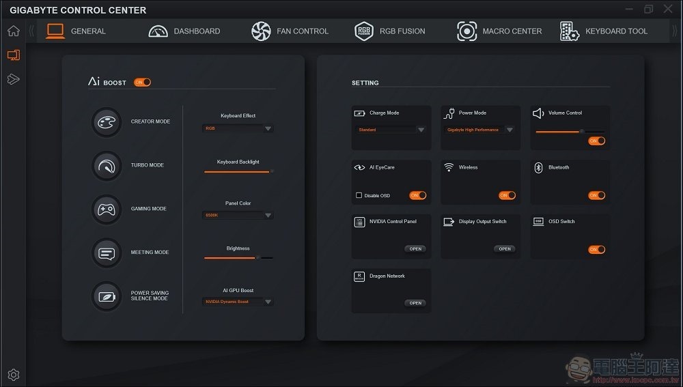Image resolution: width=683 pixels, height=387 pixels.
Task: Switch to the DASHBOARD tab
Action: coord(184,31)
